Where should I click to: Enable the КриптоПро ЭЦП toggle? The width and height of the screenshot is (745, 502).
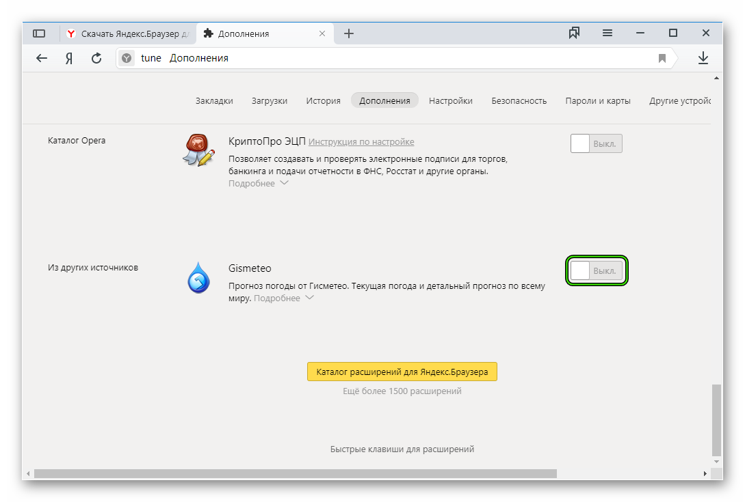coord(597,143)
